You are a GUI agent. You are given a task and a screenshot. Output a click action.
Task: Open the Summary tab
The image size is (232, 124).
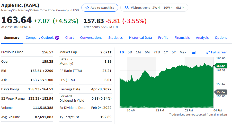12,38
